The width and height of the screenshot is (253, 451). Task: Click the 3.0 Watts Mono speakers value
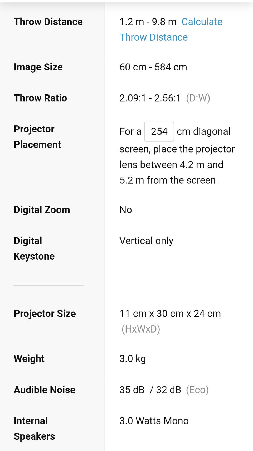coord(154,421)
